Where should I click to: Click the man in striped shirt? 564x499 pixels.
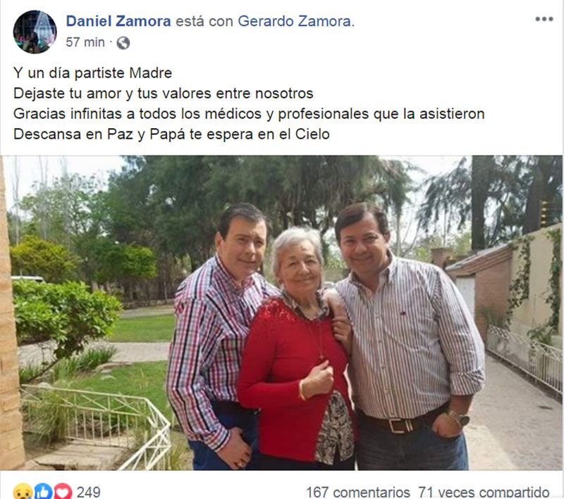point(408,337)
